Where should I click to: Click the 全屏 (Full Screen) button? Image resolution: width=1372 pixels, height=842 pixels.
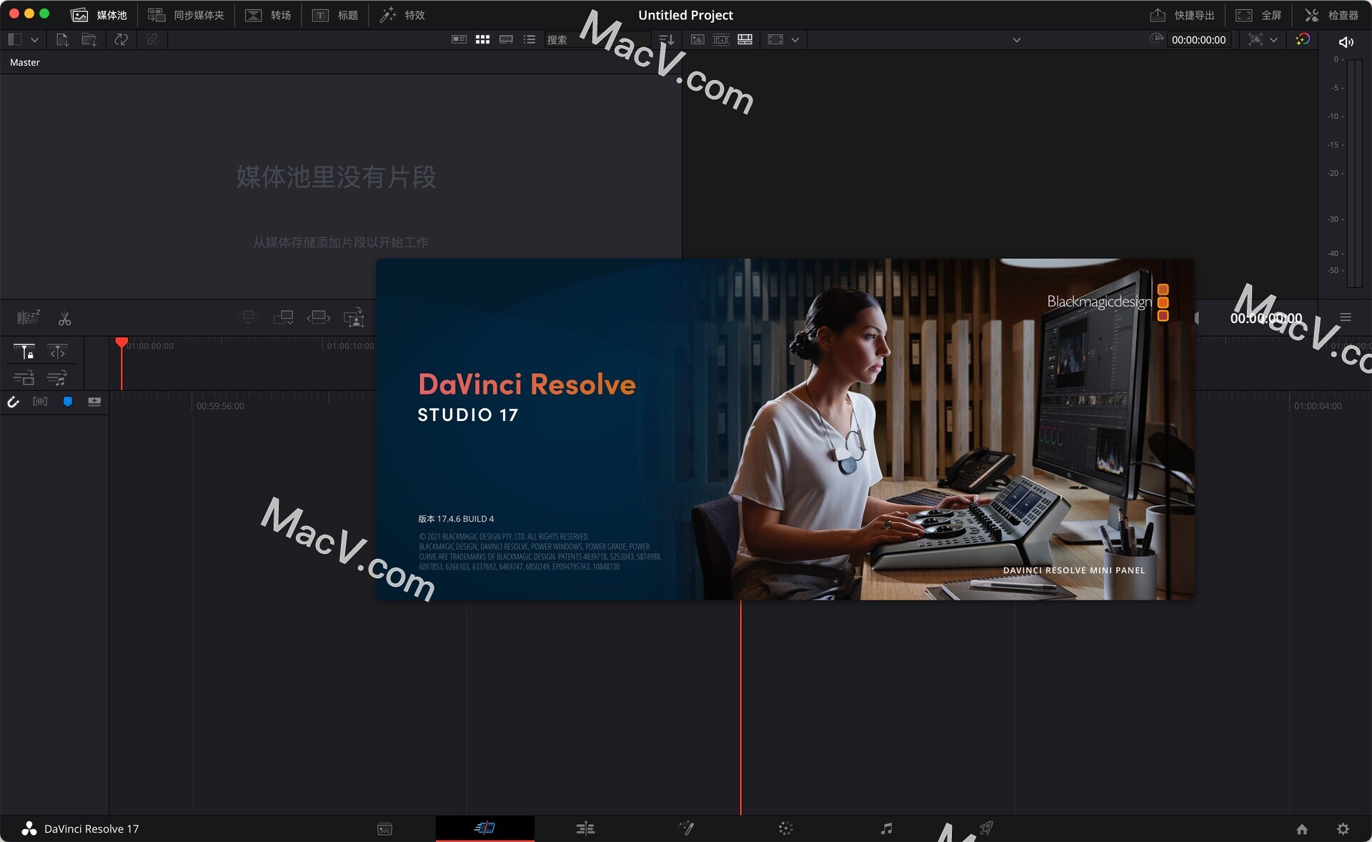click(x=1258, y=15)
